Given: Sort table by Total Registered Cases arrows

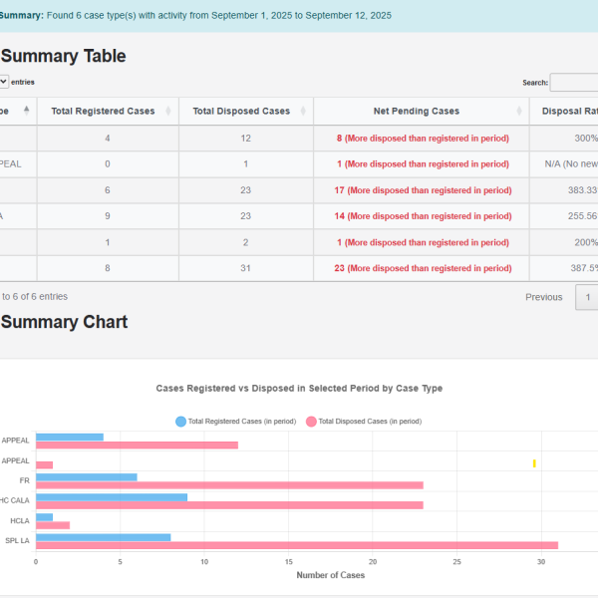Looking at the screenshot, I should point(168,111).
